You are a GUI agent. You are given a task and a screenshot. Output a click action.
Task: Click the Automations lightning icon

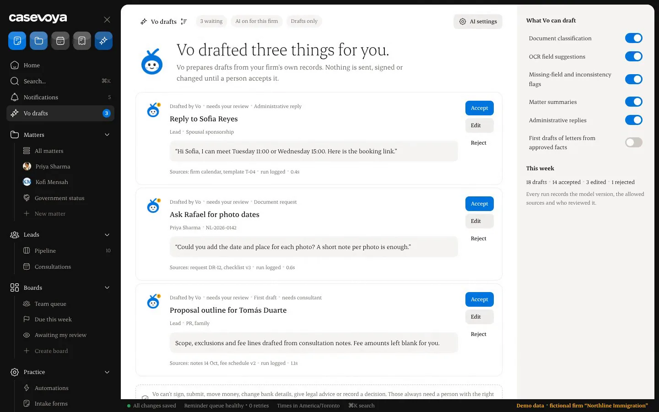tap(27, 388)
